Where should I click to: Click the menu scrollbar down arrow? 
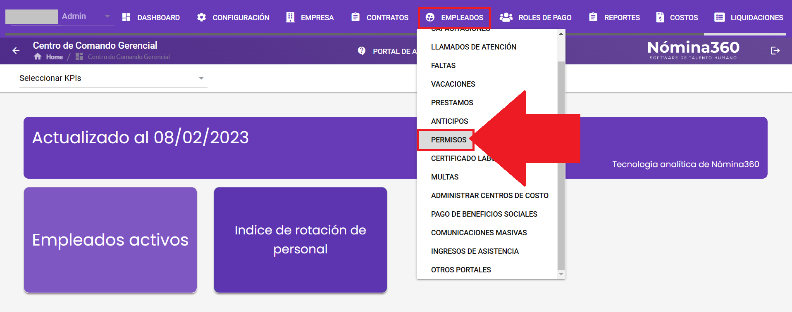(x=561, y=274)
